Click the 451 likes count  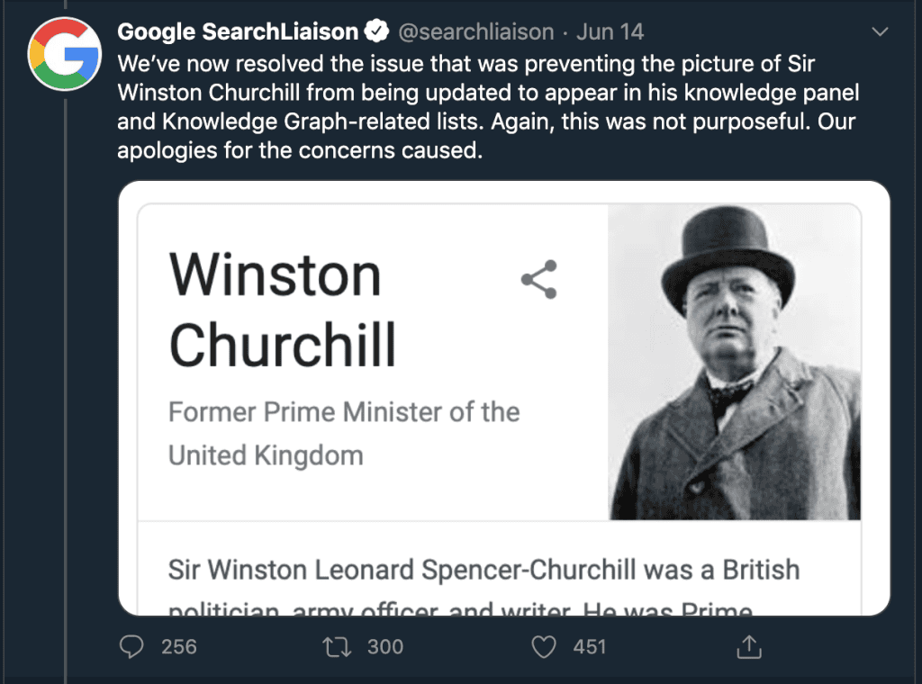coord(589,646)
